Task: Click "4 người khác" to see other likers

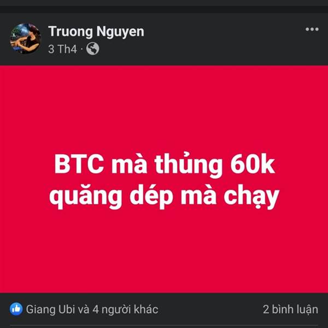Action: [125, 309]
